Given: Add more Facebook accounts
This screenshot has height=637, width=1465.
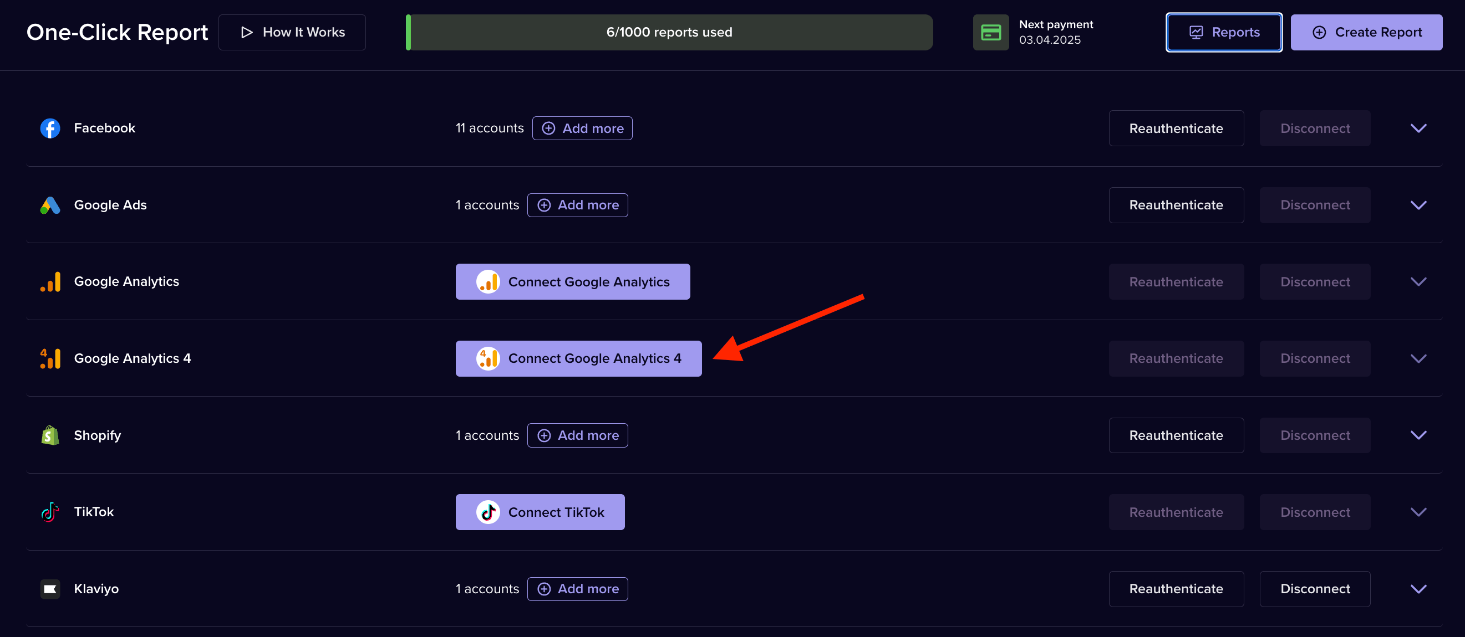Looking at the screenshot, I should [582, 129].
